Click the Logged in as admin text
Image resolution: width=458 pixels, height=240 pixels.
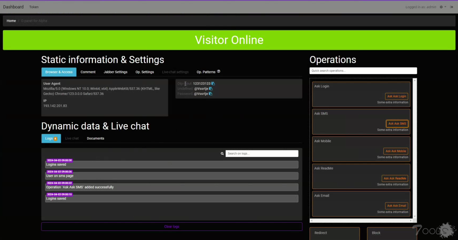[421, 7]
